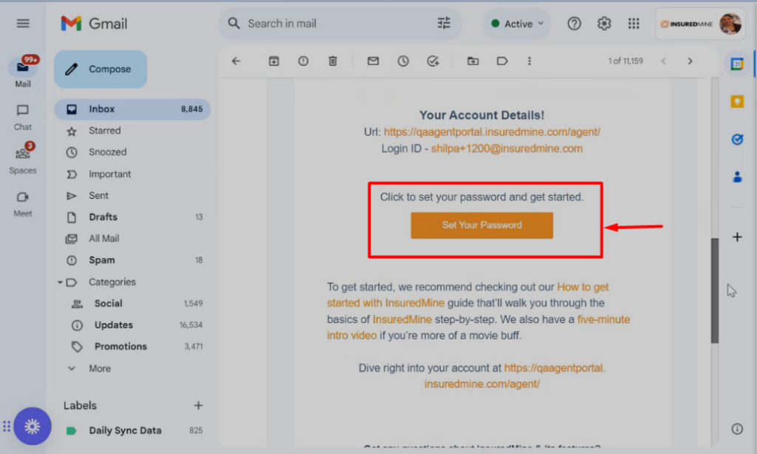This screenshot has height=454, width=757.
Task: Open How to get started guide link
Action: coord(467,295)
